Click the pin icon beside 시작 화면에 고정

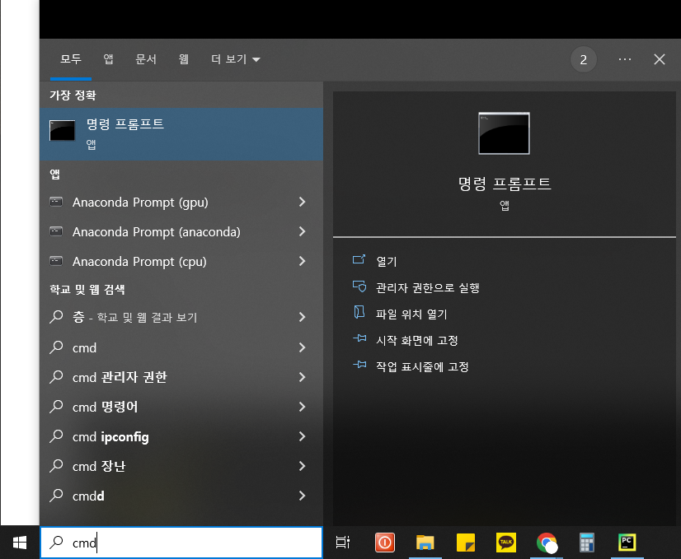[x=359, y=338]
